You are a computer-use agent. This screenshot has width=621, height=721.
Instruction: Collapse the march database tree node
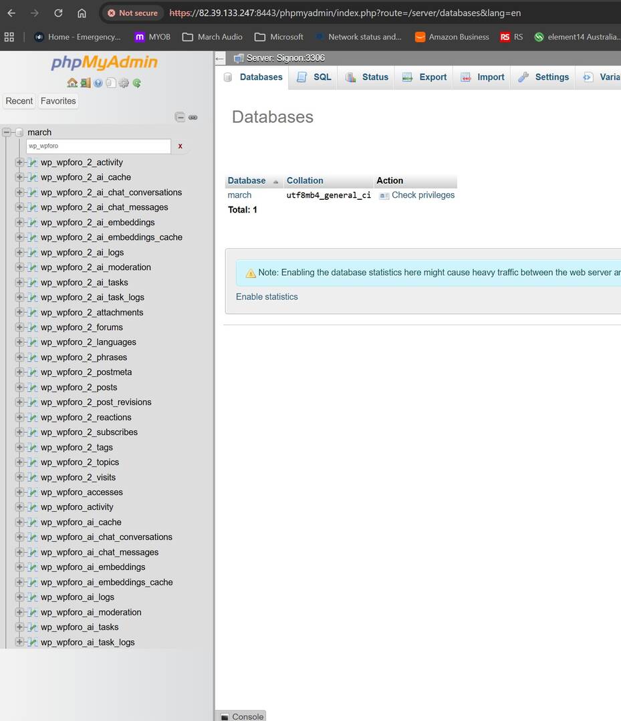tap(7, 132)
